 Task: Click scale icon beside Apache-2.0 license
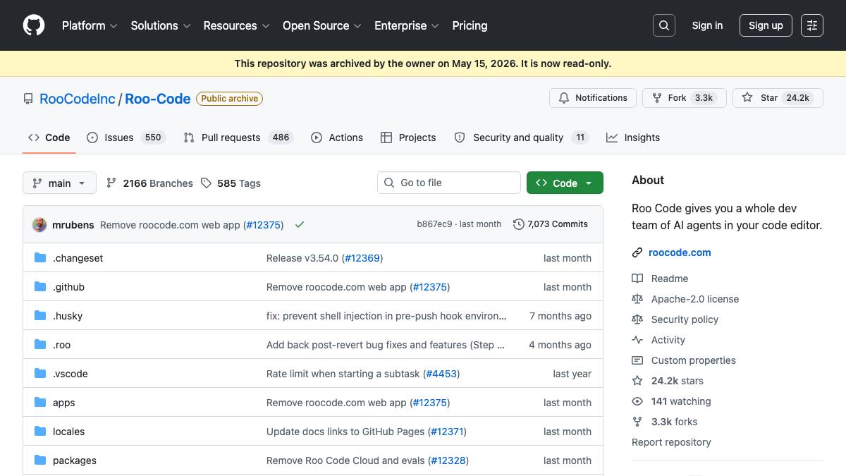637,299
